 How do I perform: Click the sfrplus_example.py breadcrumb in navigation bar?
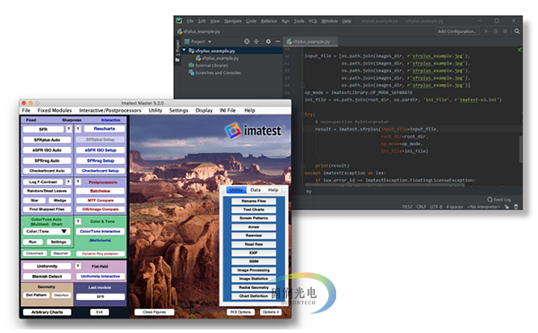click(199, 31)
